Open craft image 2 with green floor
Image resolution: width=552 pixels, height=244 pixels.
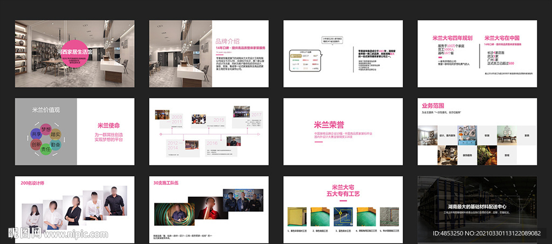(320, 217)
